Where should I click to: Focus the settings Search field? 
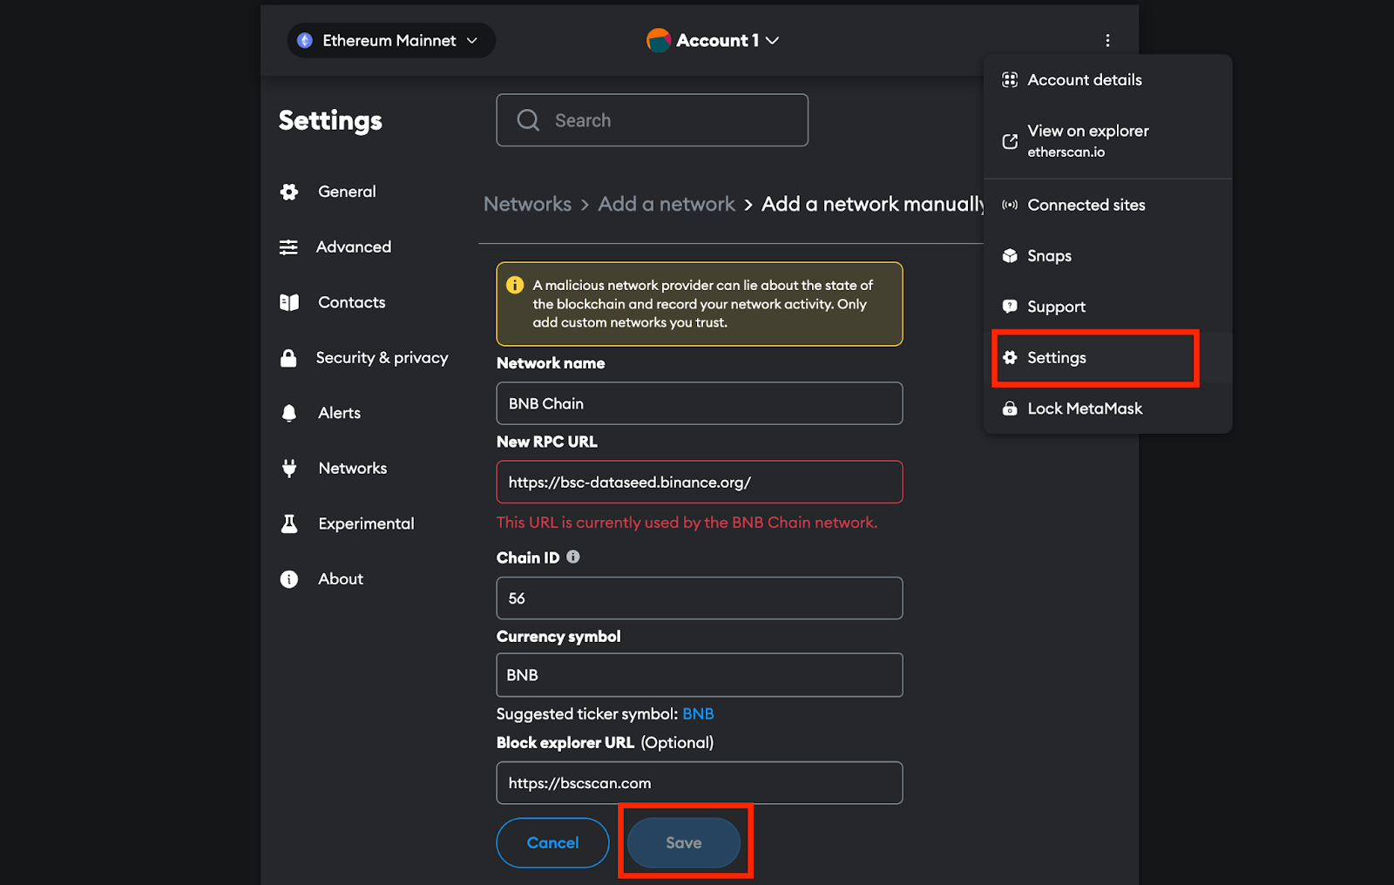tap(653, 120)
